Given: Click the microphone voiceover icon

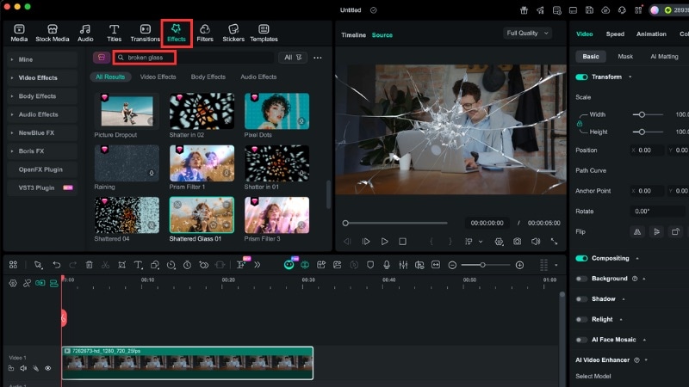Looking at the screenshot, I should (387, 265).
